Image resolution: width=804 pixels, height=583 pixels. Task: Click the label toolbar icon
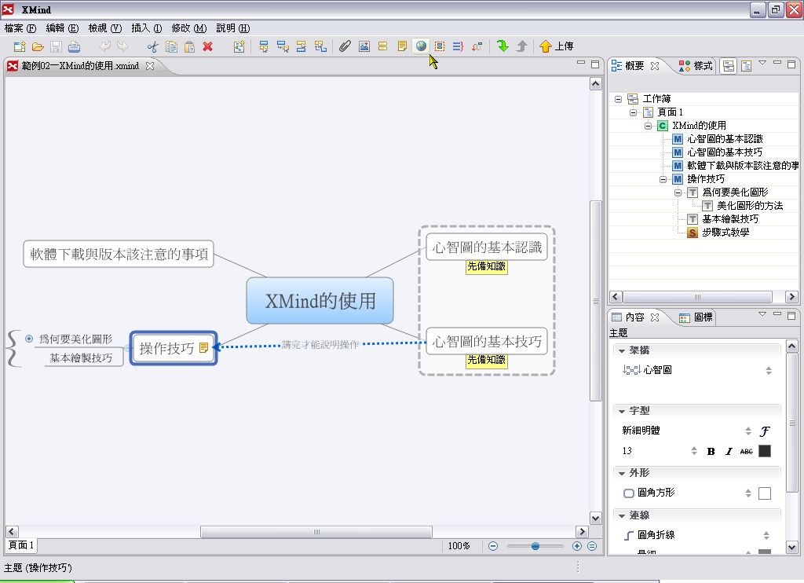pos(382,46)
